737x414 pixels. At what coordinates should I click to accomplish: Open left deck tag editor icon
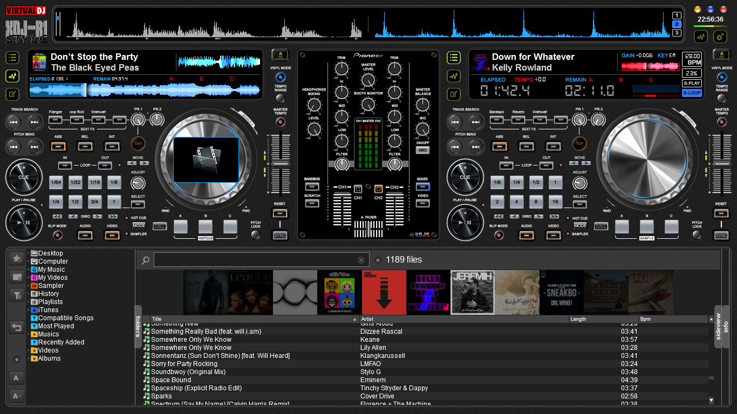point(12,94)
